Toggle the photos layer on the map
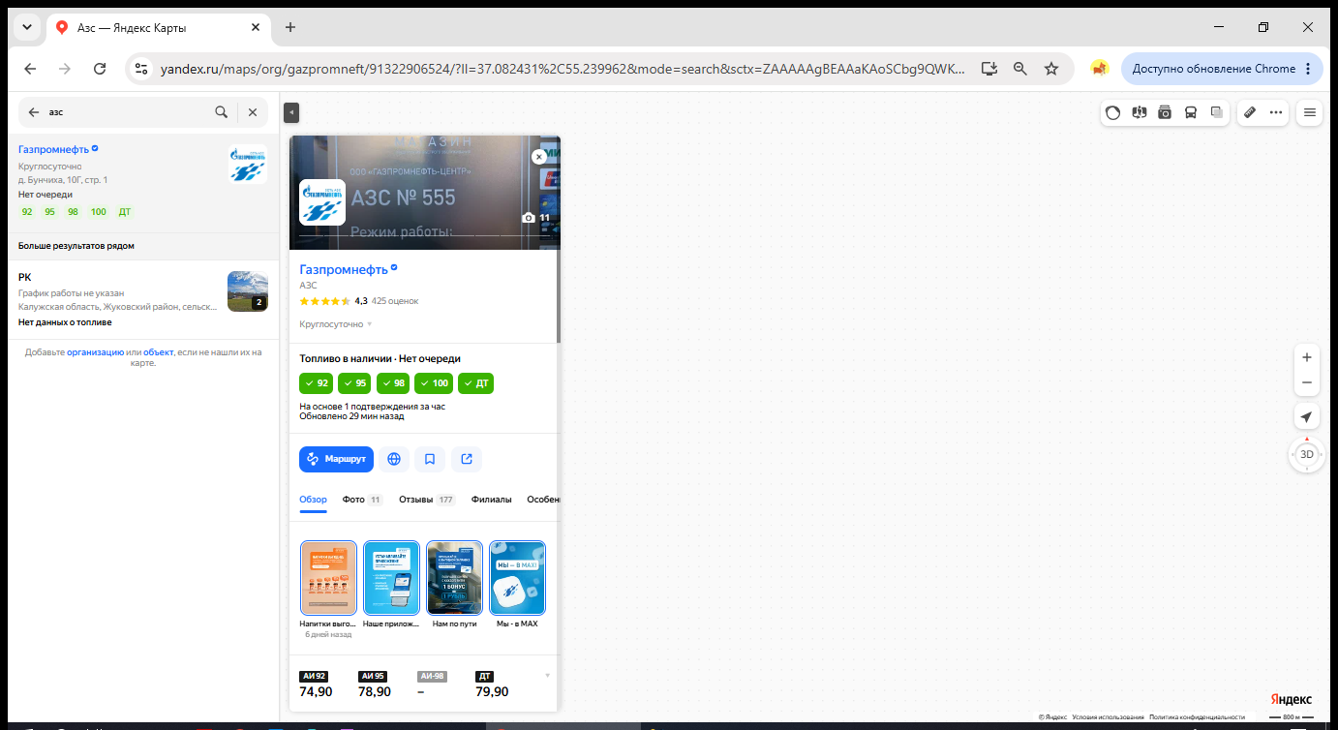 click(x=1165, y=112)
